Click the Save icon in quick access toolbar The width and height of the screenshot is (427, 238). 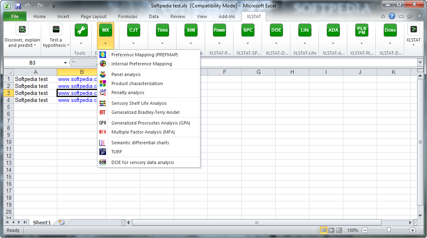(18, 6)
